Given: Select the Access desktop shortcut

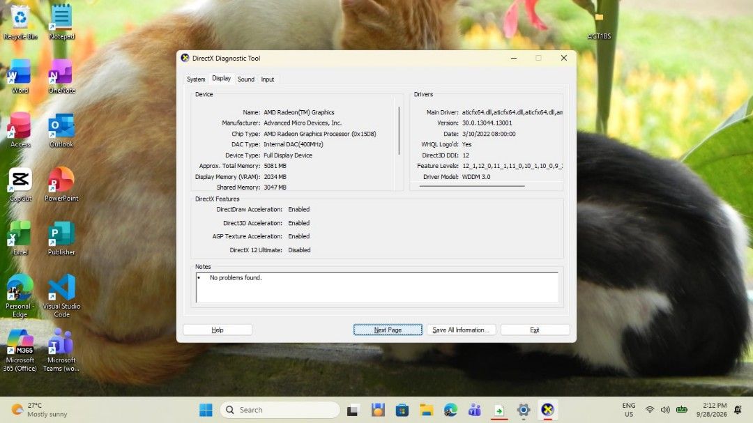Looking at the screenshot, I should coord(20,130).
